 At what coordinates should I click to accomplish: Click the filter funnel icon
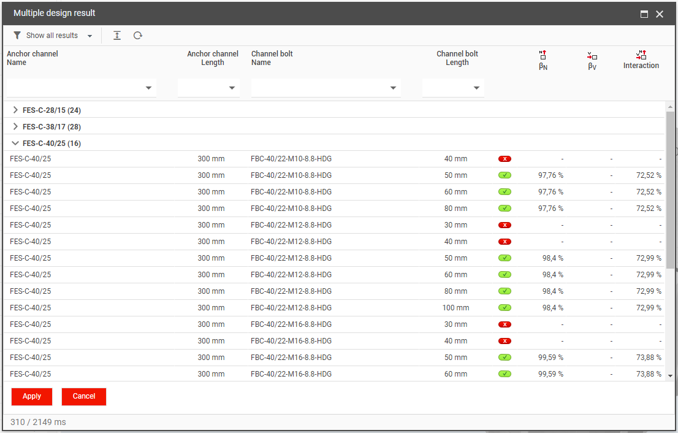click(x=17, y=36)
